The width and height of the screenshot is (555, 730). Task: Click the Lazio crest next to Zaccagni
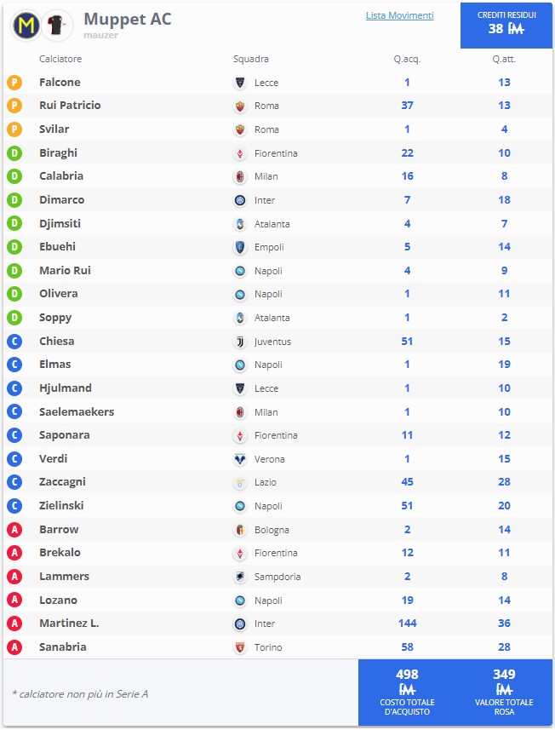click(x=240, y=483)
